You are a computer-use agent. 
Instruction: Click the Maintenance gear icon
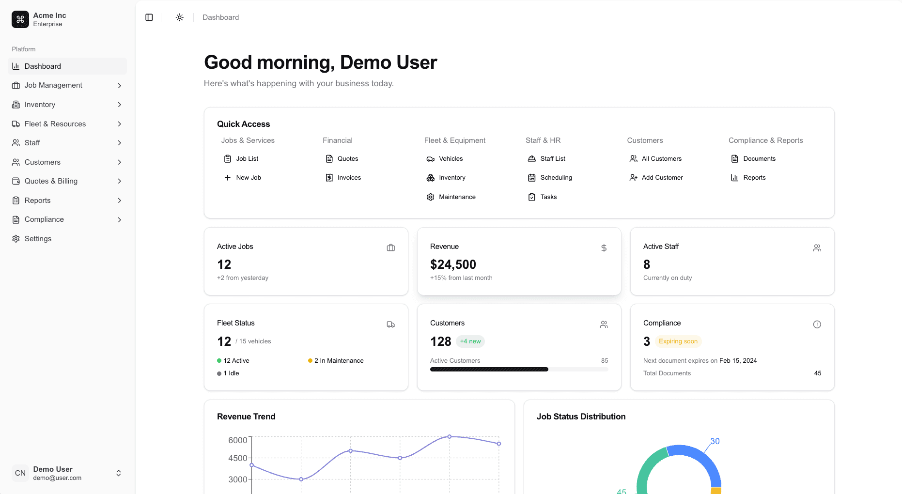coord(431,197)
